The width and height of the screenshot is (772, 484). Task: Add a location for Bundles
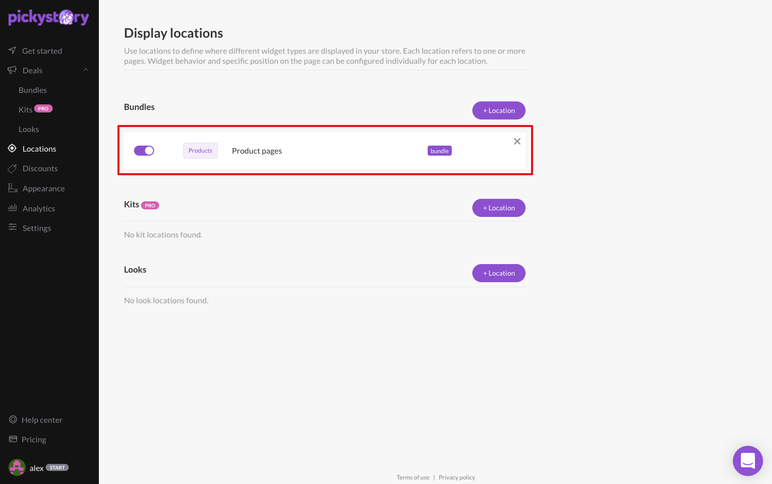pos(499,110)
